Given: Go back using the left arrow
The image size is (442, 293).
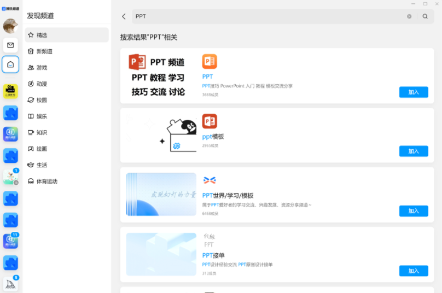Looking at the screenshot, I should coord(124,16).
